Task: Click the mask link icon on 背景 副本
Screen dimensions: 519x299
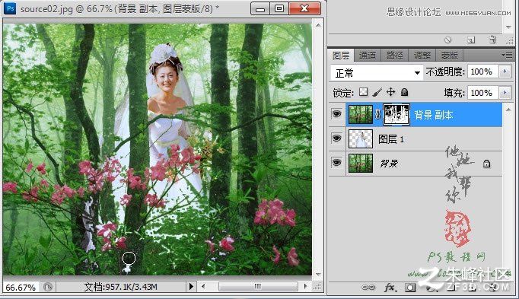Action: (377, 114)
